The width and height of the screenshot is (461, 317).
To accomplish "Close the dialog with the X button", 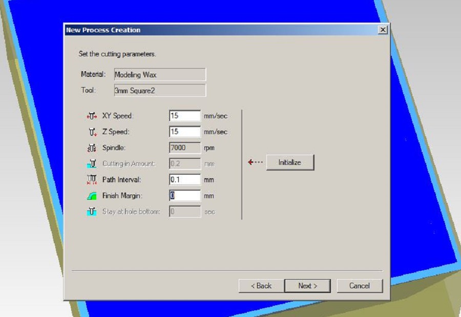I will tap(383, 30).
